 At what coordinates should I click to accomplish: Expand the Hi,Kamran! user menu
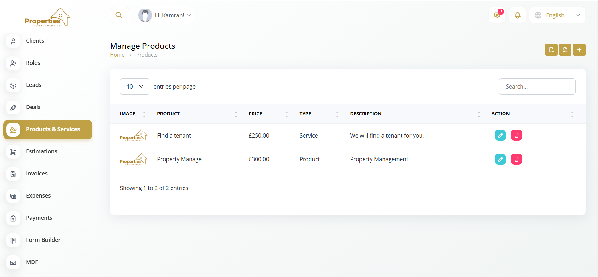[165, 15]
